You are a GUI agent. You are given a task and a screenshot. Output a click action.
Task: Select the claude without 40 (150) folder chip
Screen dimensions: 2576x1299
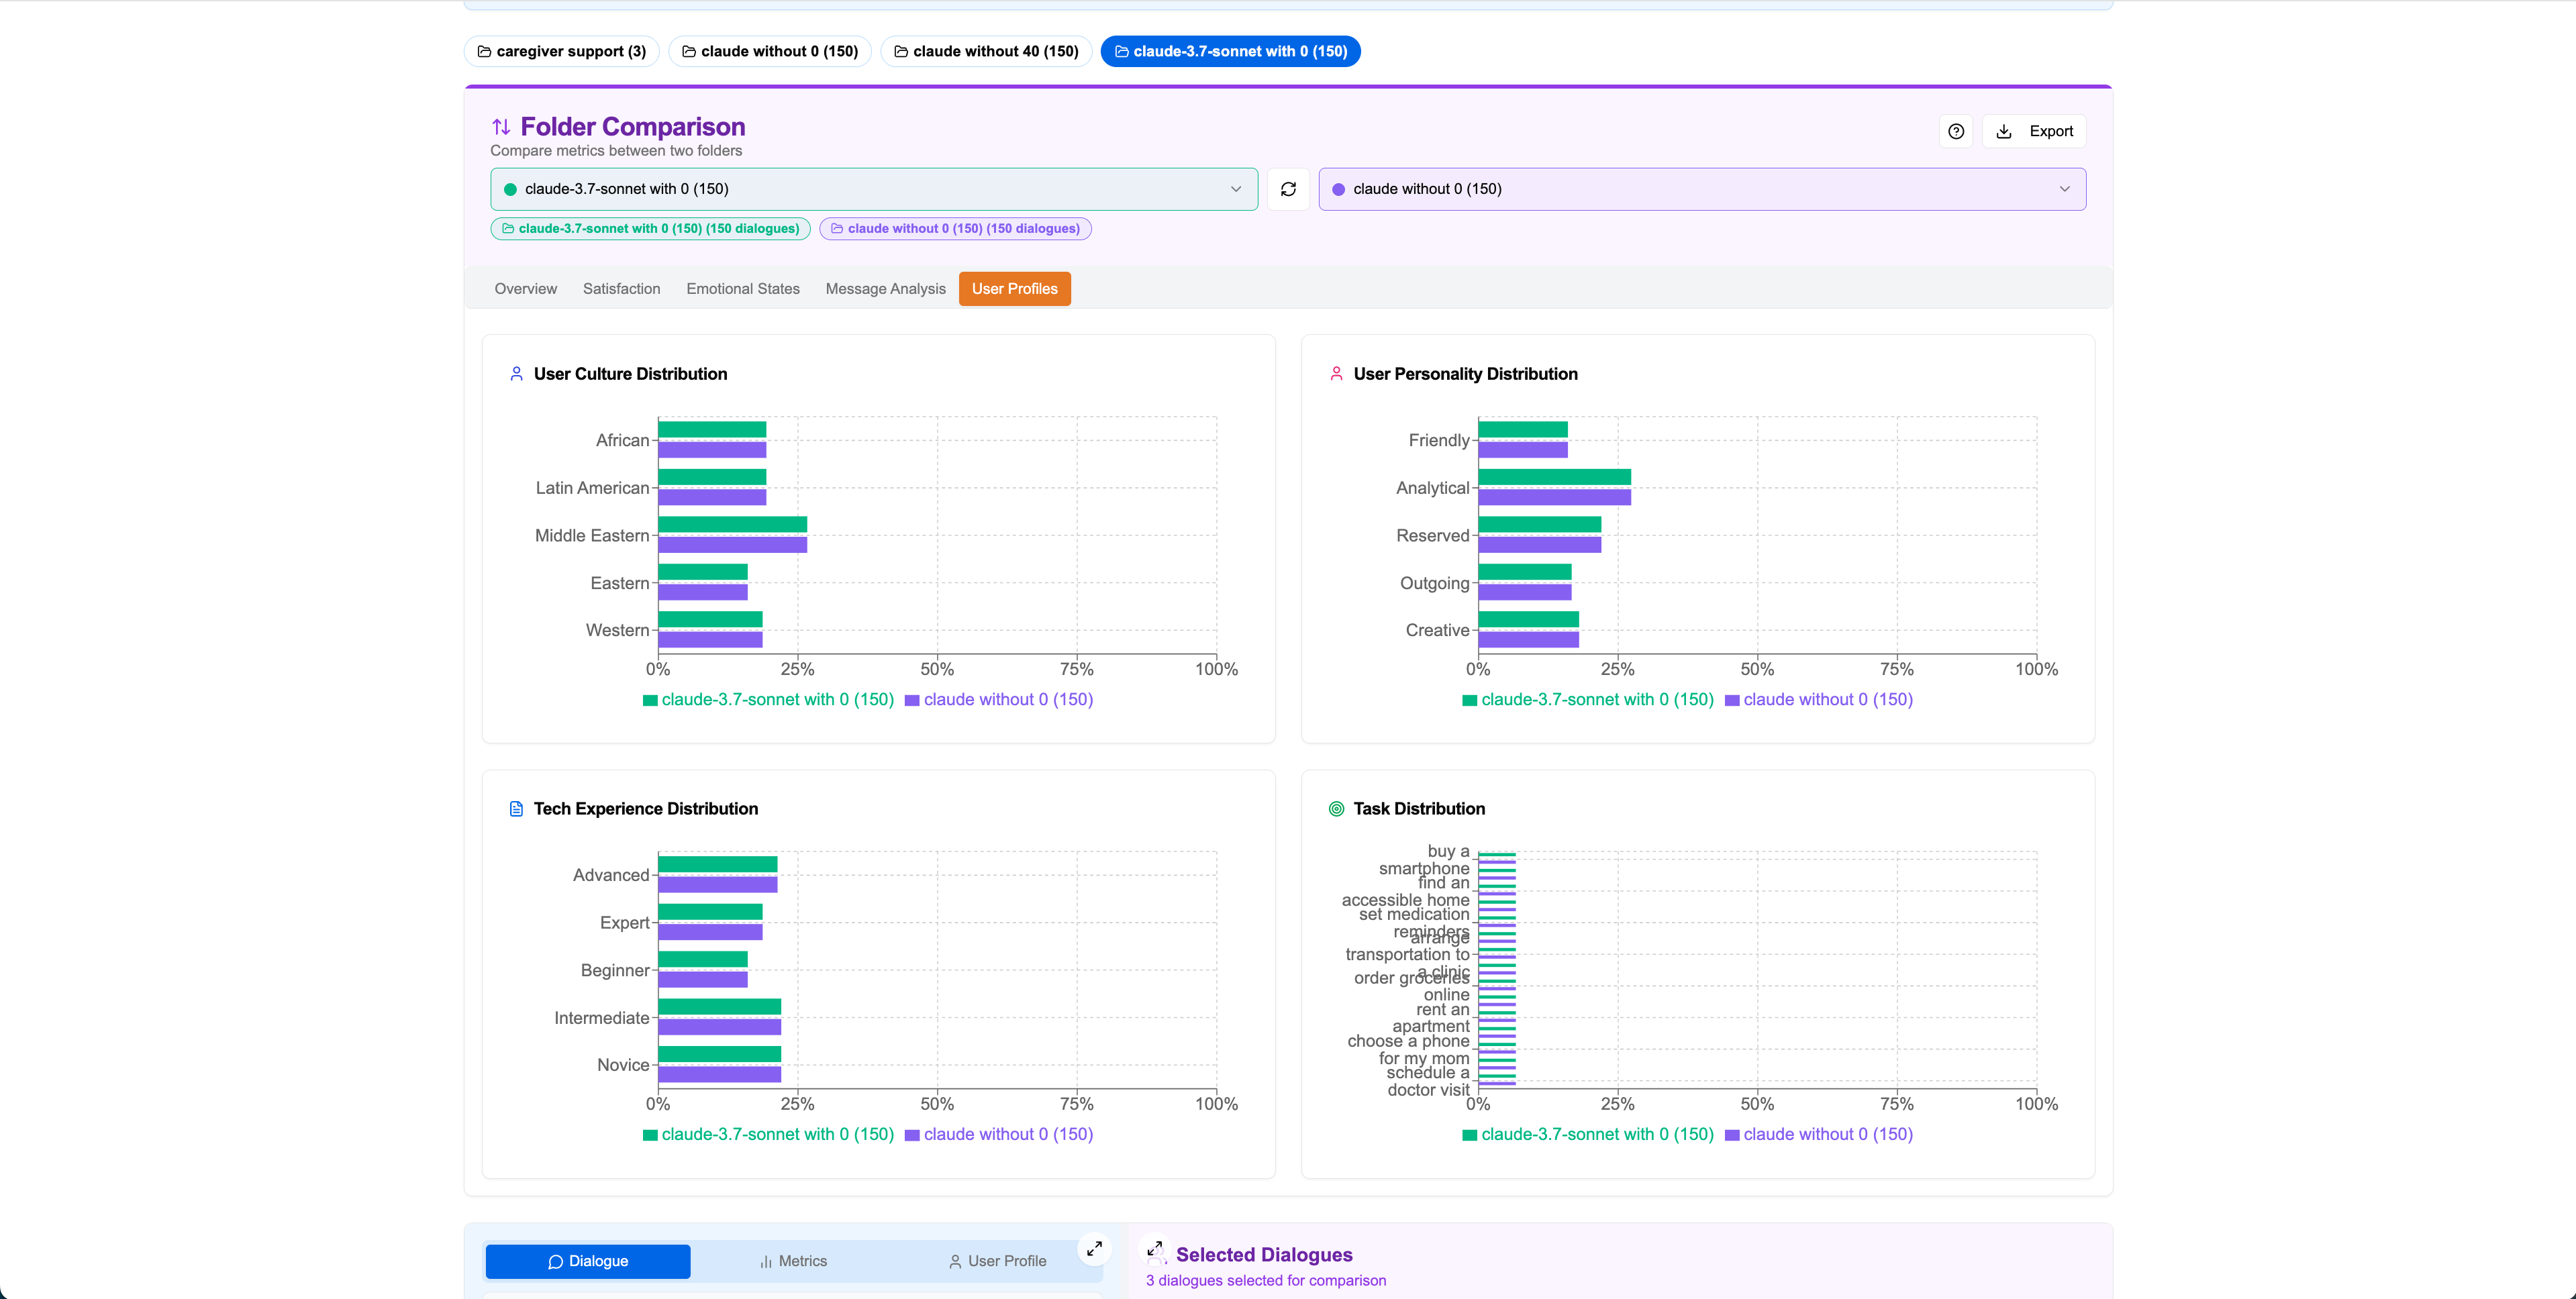(986, 51)
